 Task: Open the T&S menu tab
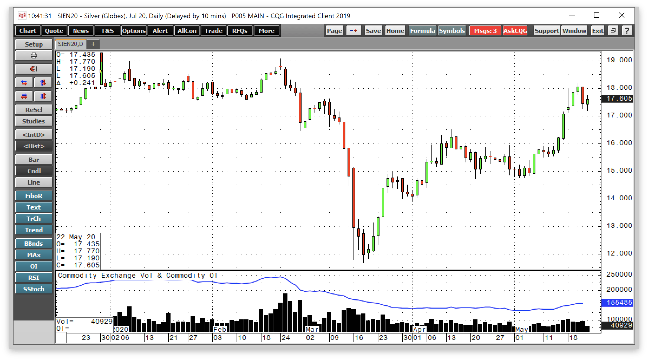point(107,31)
